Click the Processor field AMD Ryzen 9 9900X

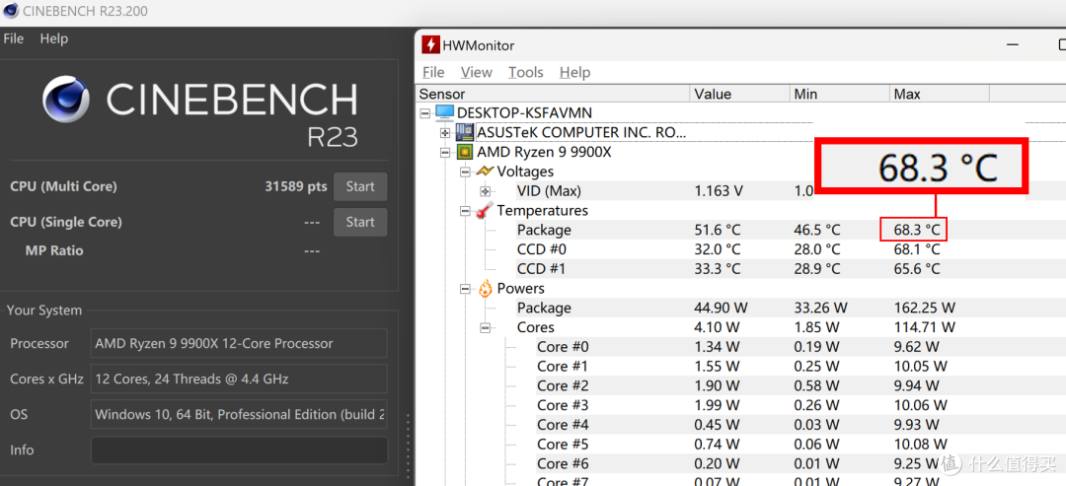[239, 343]
